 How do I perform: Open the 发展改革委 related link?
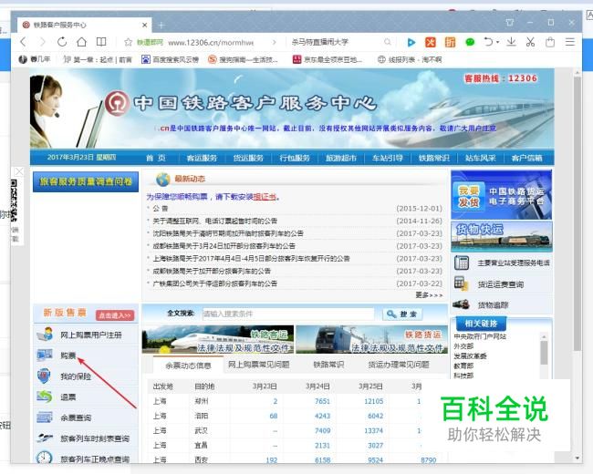(470, 356)
